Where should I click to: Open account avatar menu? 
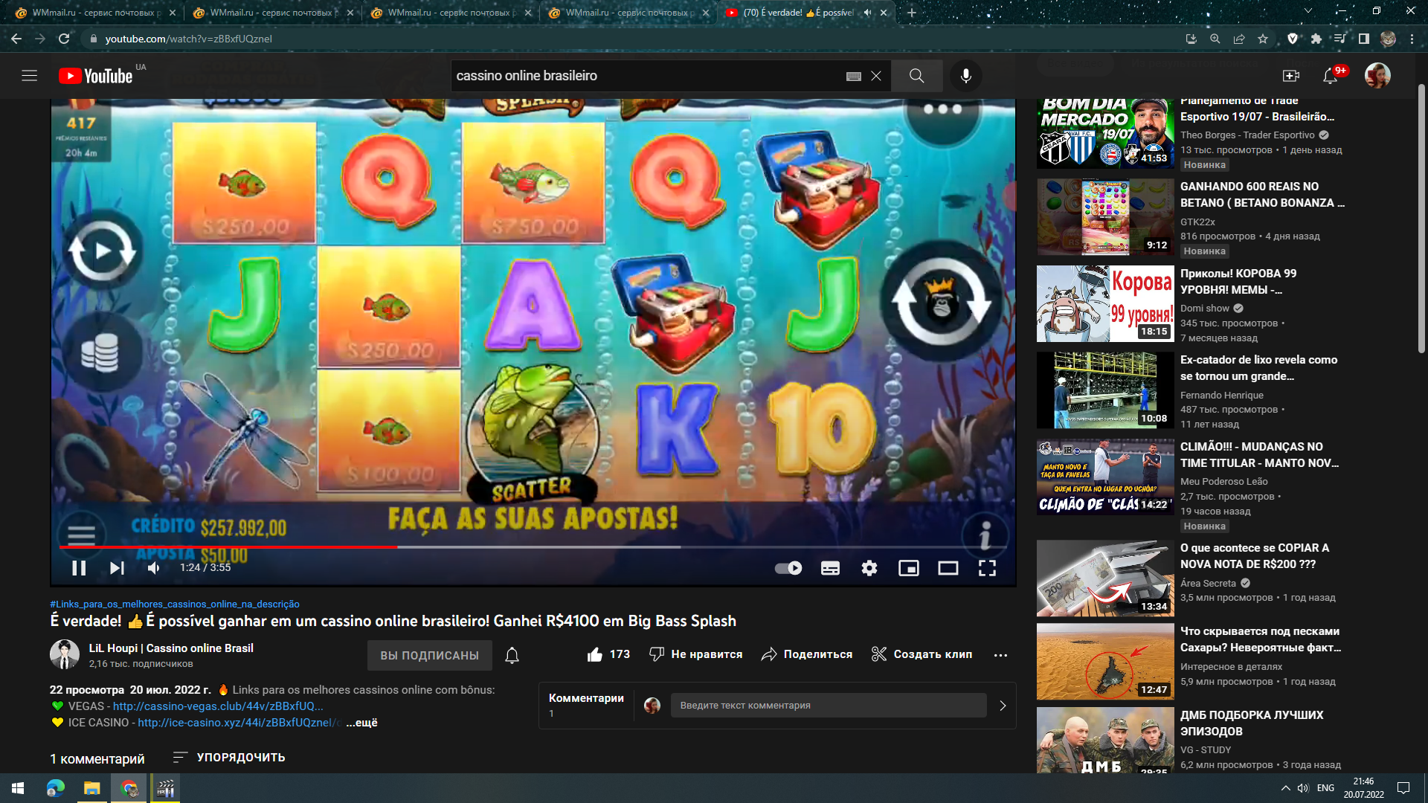pyautogui.click(x=1377, y=76)
